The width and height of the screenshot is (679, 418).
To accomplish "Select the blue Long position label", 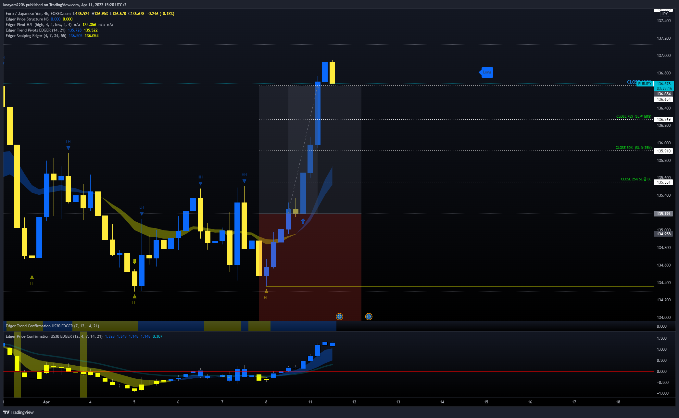I will 486,72.
